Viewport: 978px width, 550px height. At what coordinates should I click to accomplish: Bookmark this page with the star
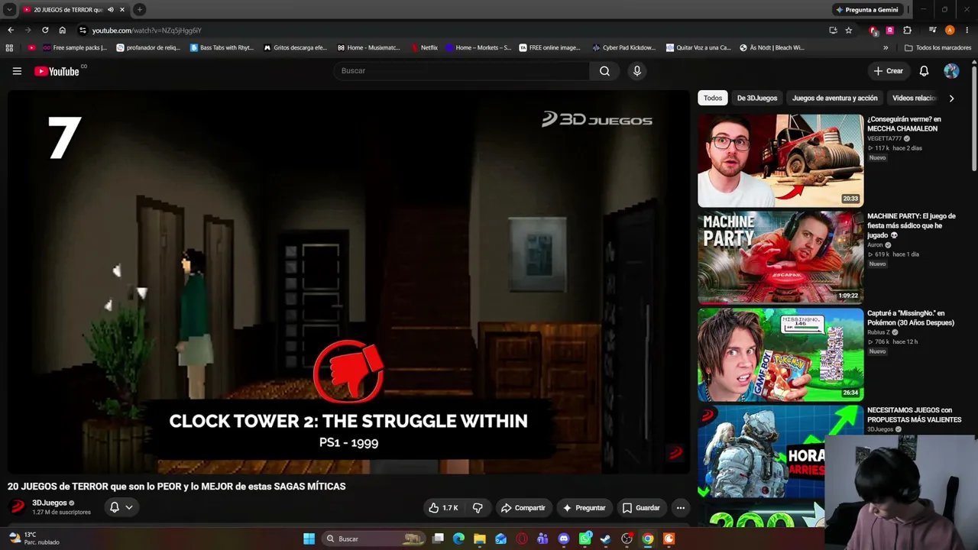coord(849,31)
